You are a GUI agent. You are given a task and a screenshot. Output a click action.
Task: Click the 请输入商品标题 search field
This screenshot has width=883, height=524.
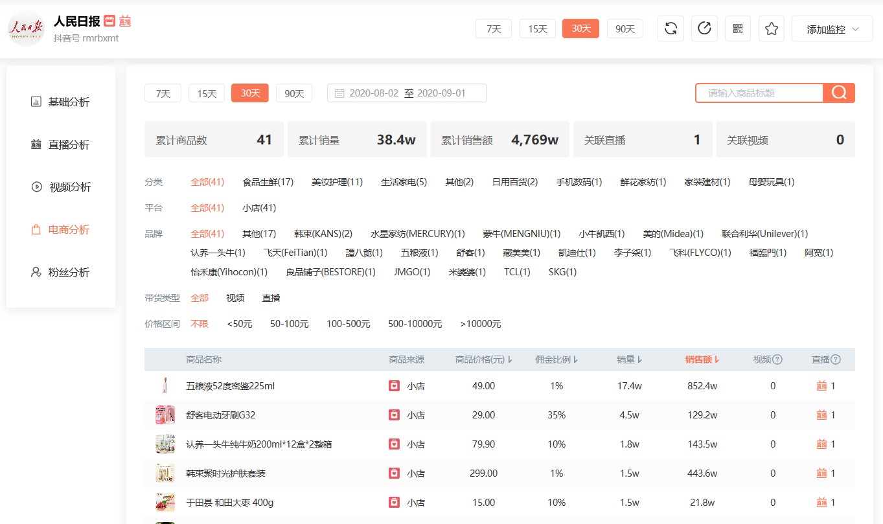tap(759, 93)
